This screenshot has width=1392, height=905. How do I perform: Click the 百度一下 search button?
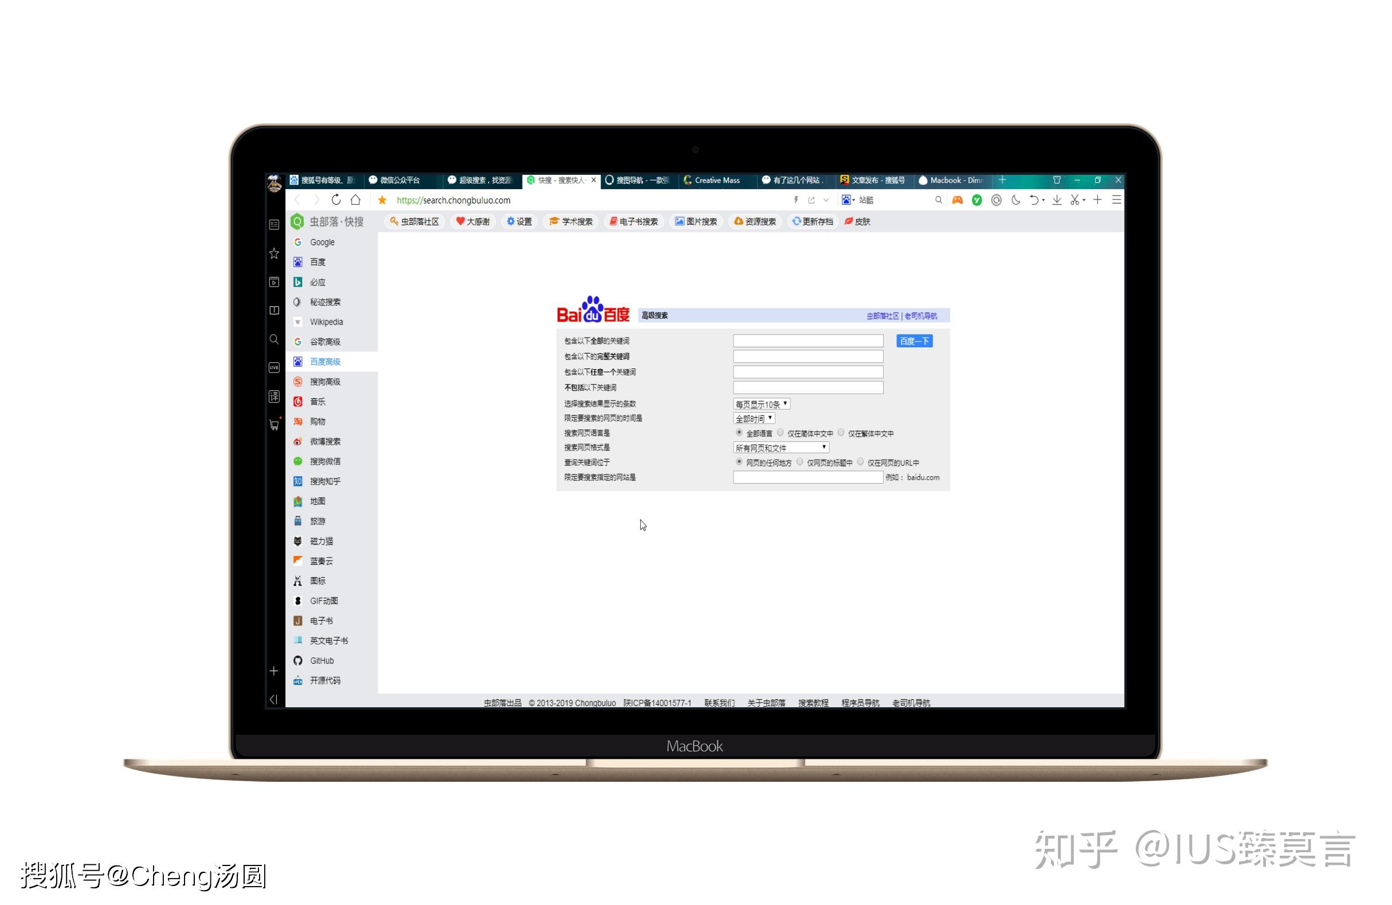pyautogui.click(x=913, y=341)
